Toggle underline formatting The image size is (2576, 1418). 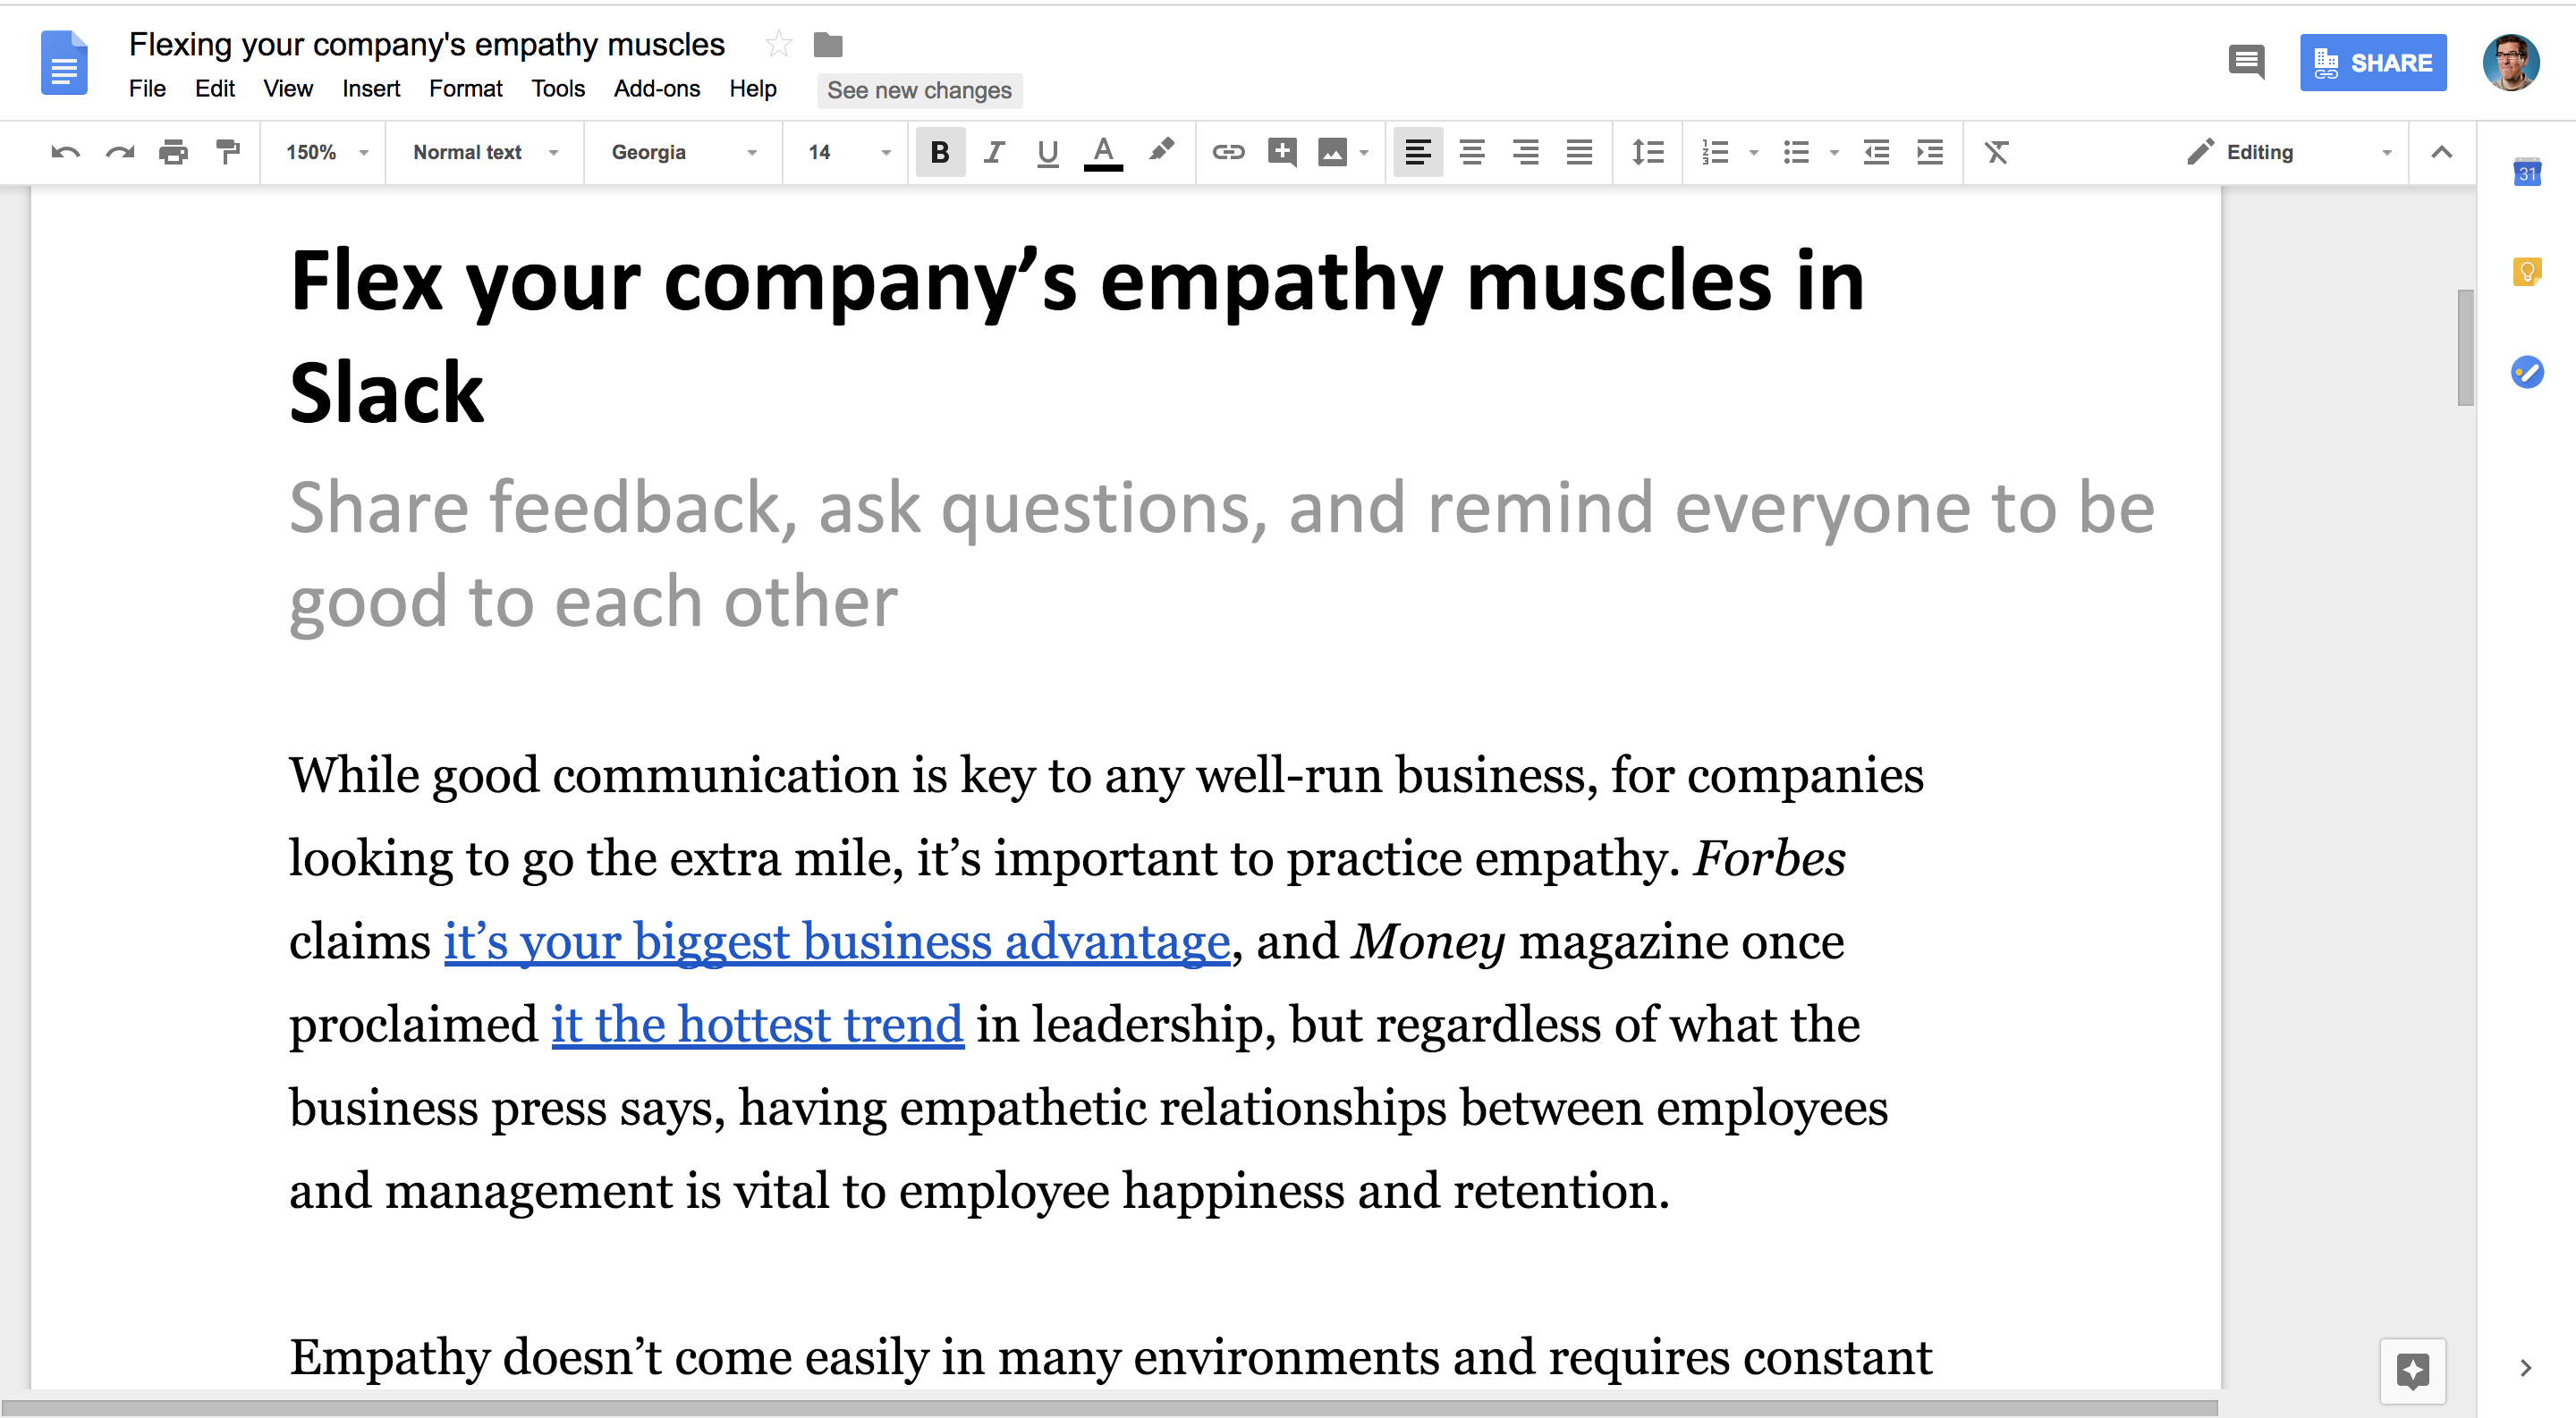tap(1047, 152)
